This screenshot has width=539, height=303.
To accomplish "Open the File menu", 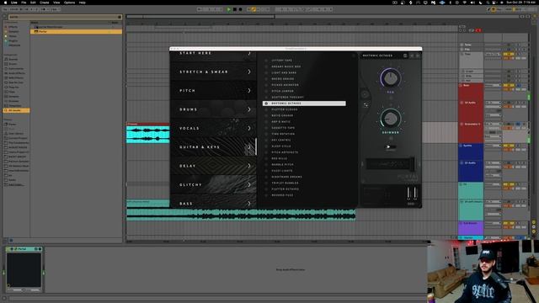I will pos(24,3).
